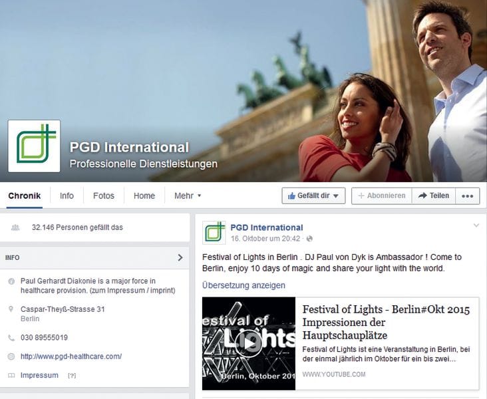Click the globe icon next to the website URL

(11, 356)
